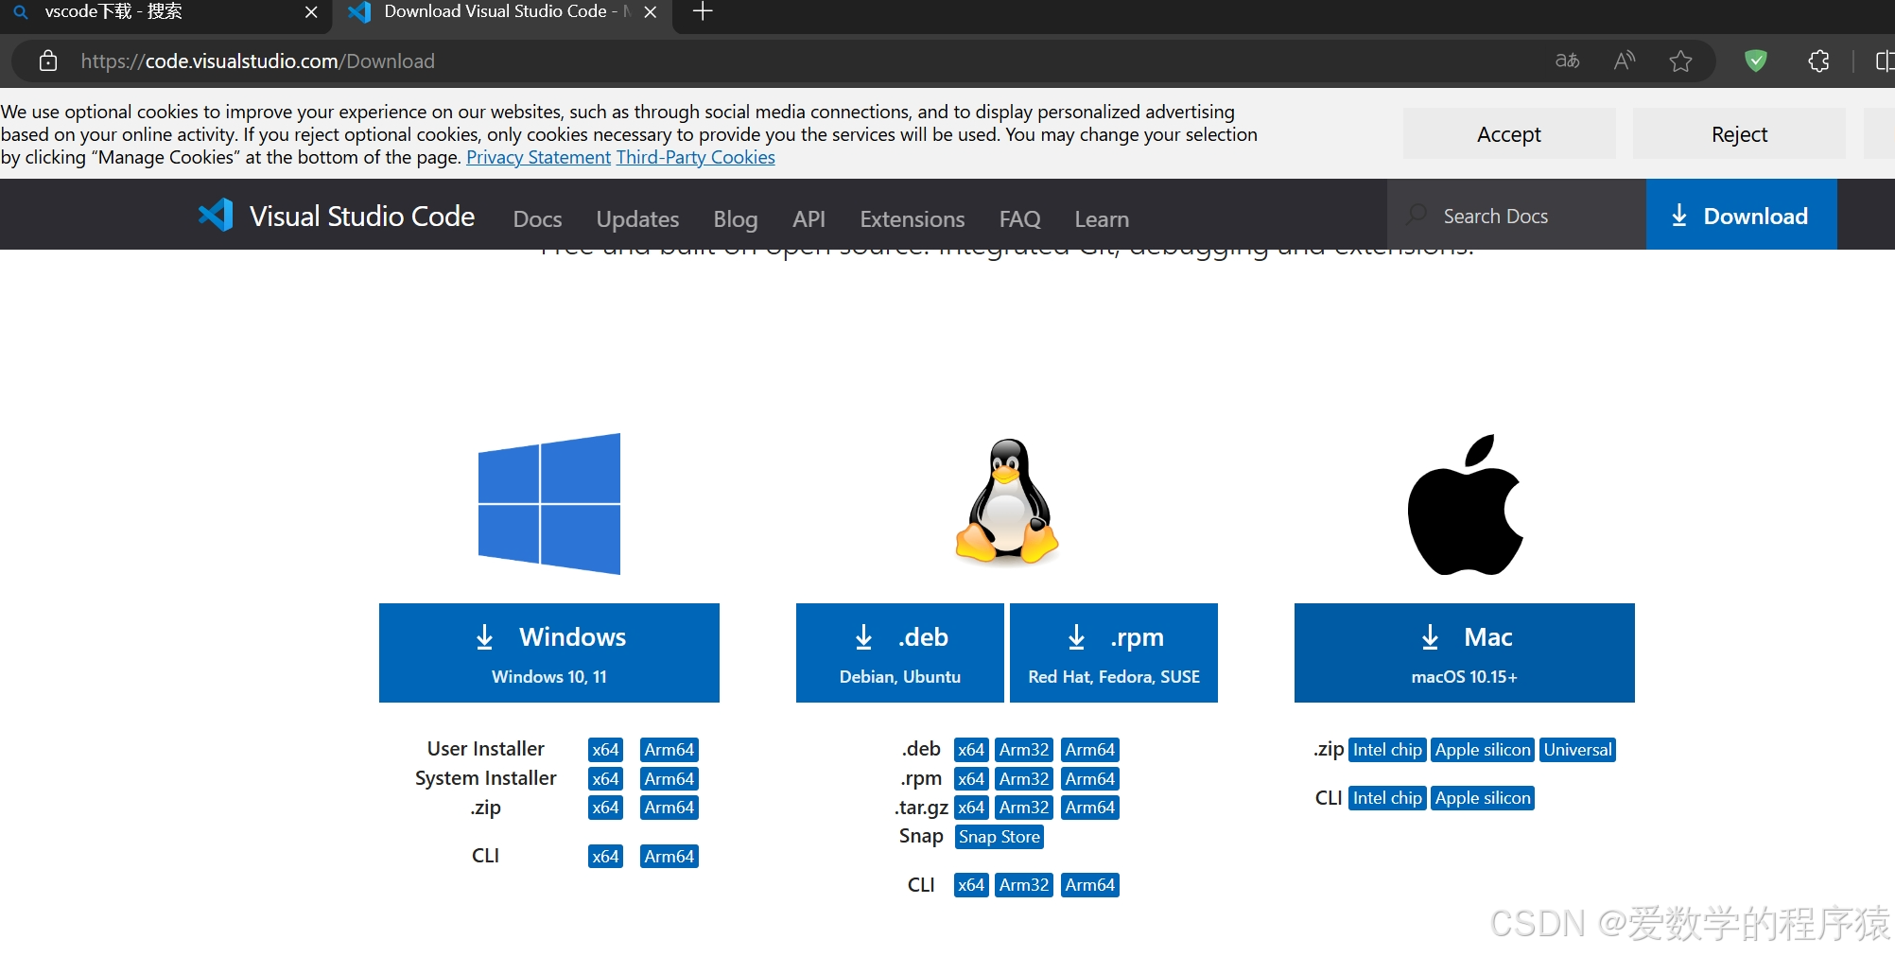Select Windows CLI Arm64 download
Viewport: 1895px width, 956px height.
click(x=669, y=857)
